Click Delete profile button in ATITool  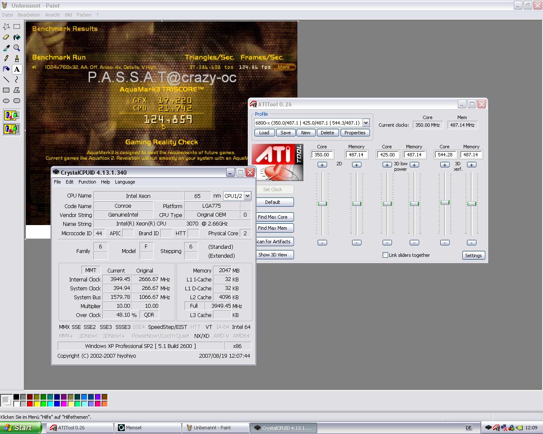(x=327, y=133)
